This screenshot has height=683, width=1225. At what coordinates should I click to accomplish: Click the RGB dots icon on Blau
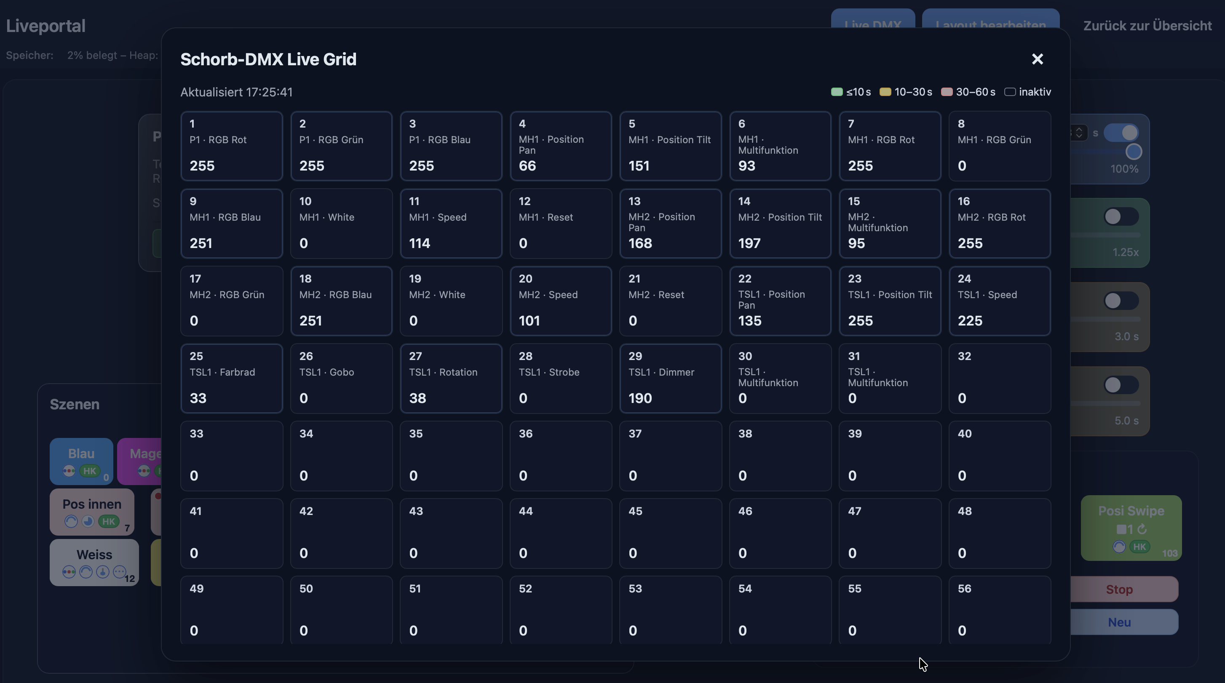[x=69, y=471]
